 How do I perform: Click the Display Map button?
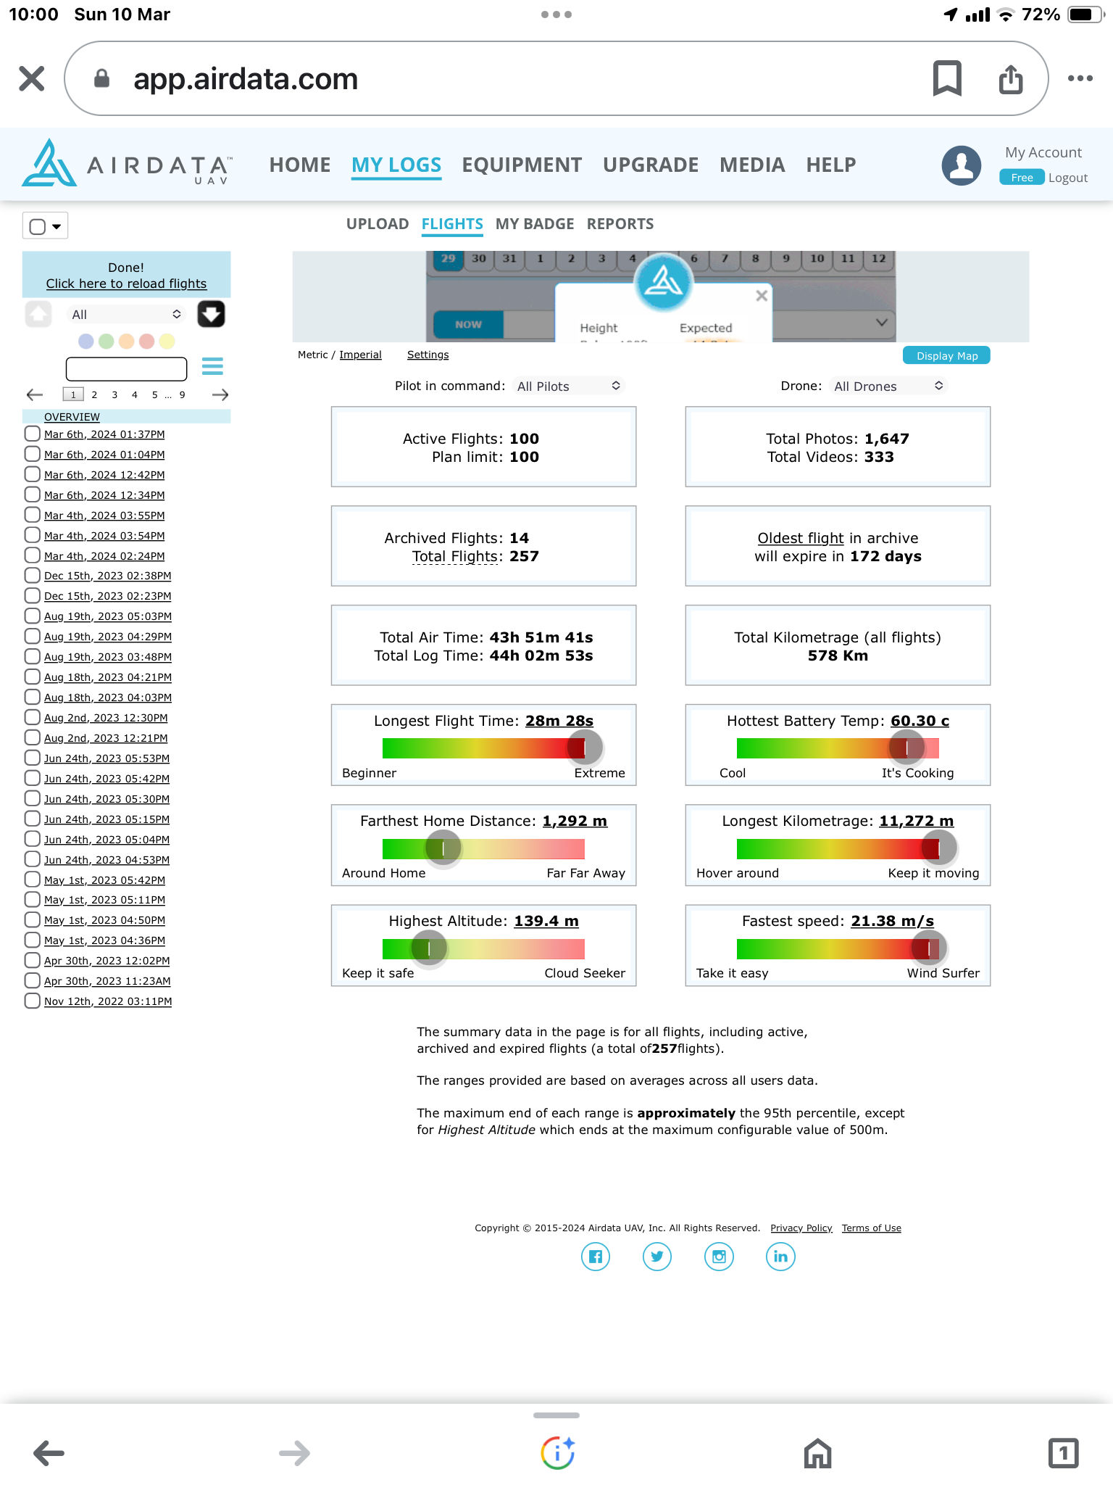(x=946, y=356)
